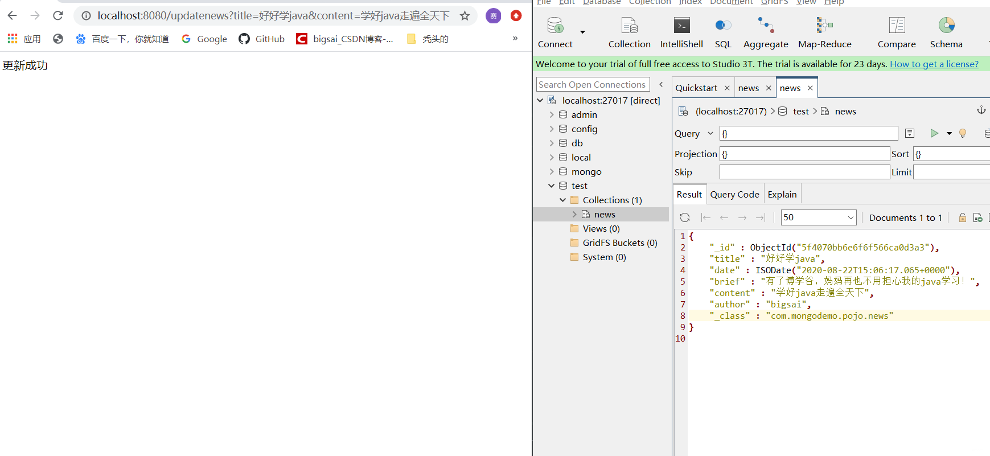Reload the browser page
Image resolution: width=990 pixels, height=456 pixels.
58,15
